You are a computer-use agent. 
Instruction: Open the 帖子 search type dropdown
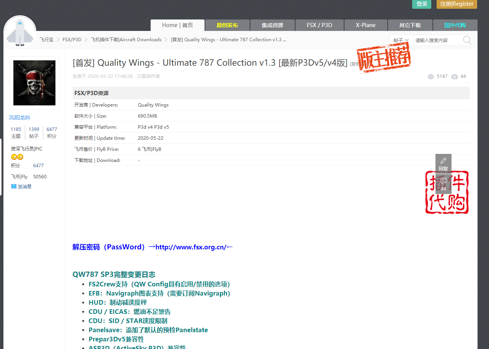pyautogui.click(x=401, y=40)
